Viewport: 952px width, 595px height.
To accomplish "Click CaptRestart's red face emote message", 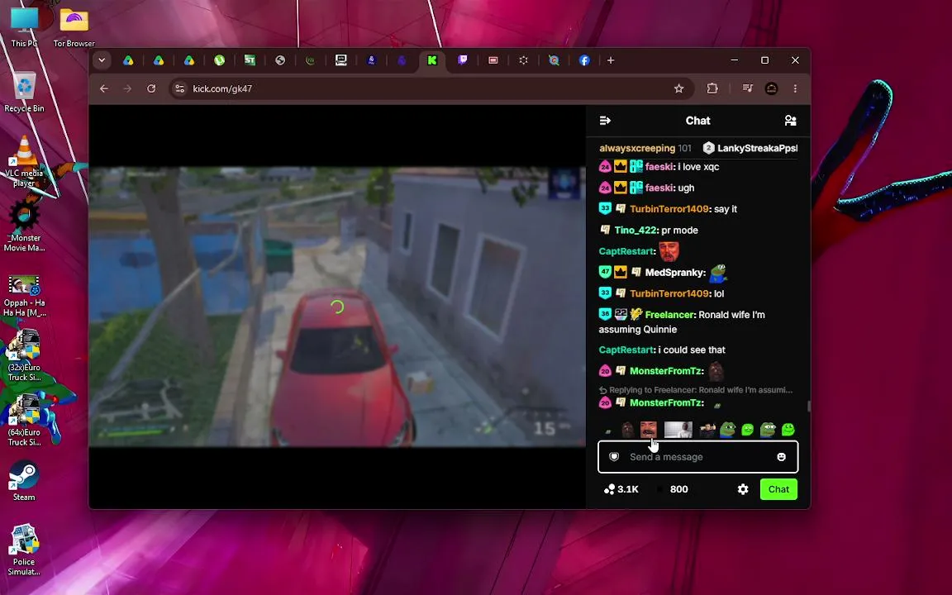I will pos(669,251).
